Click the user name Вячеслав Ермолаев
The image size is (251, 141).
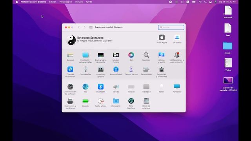pos(90,38)
